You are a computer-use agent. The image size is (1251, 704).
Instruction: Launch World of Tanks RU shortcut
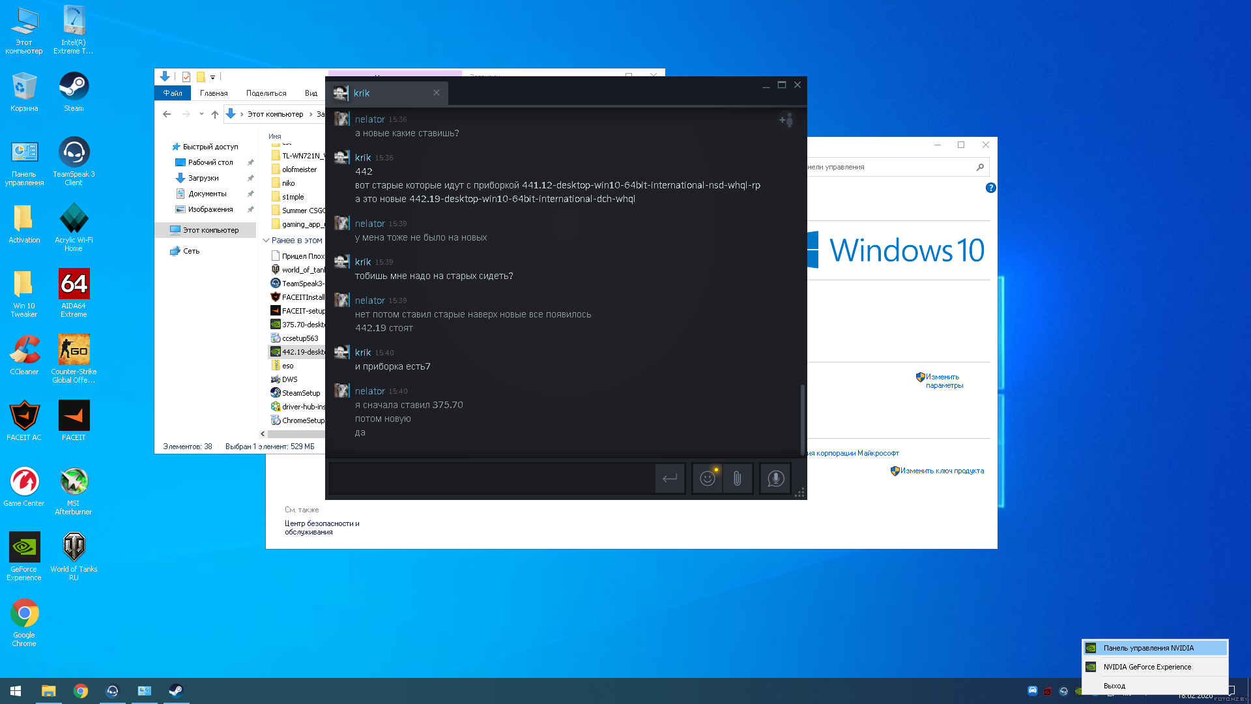pos(74,556)
